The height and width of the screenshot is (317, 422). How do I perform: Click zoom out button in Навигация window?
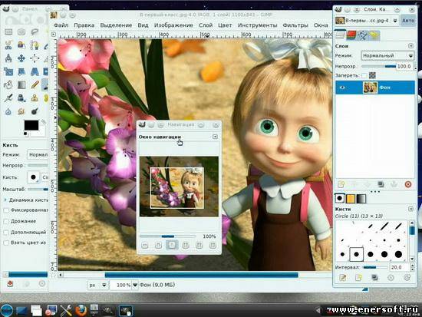coord(145,245)
